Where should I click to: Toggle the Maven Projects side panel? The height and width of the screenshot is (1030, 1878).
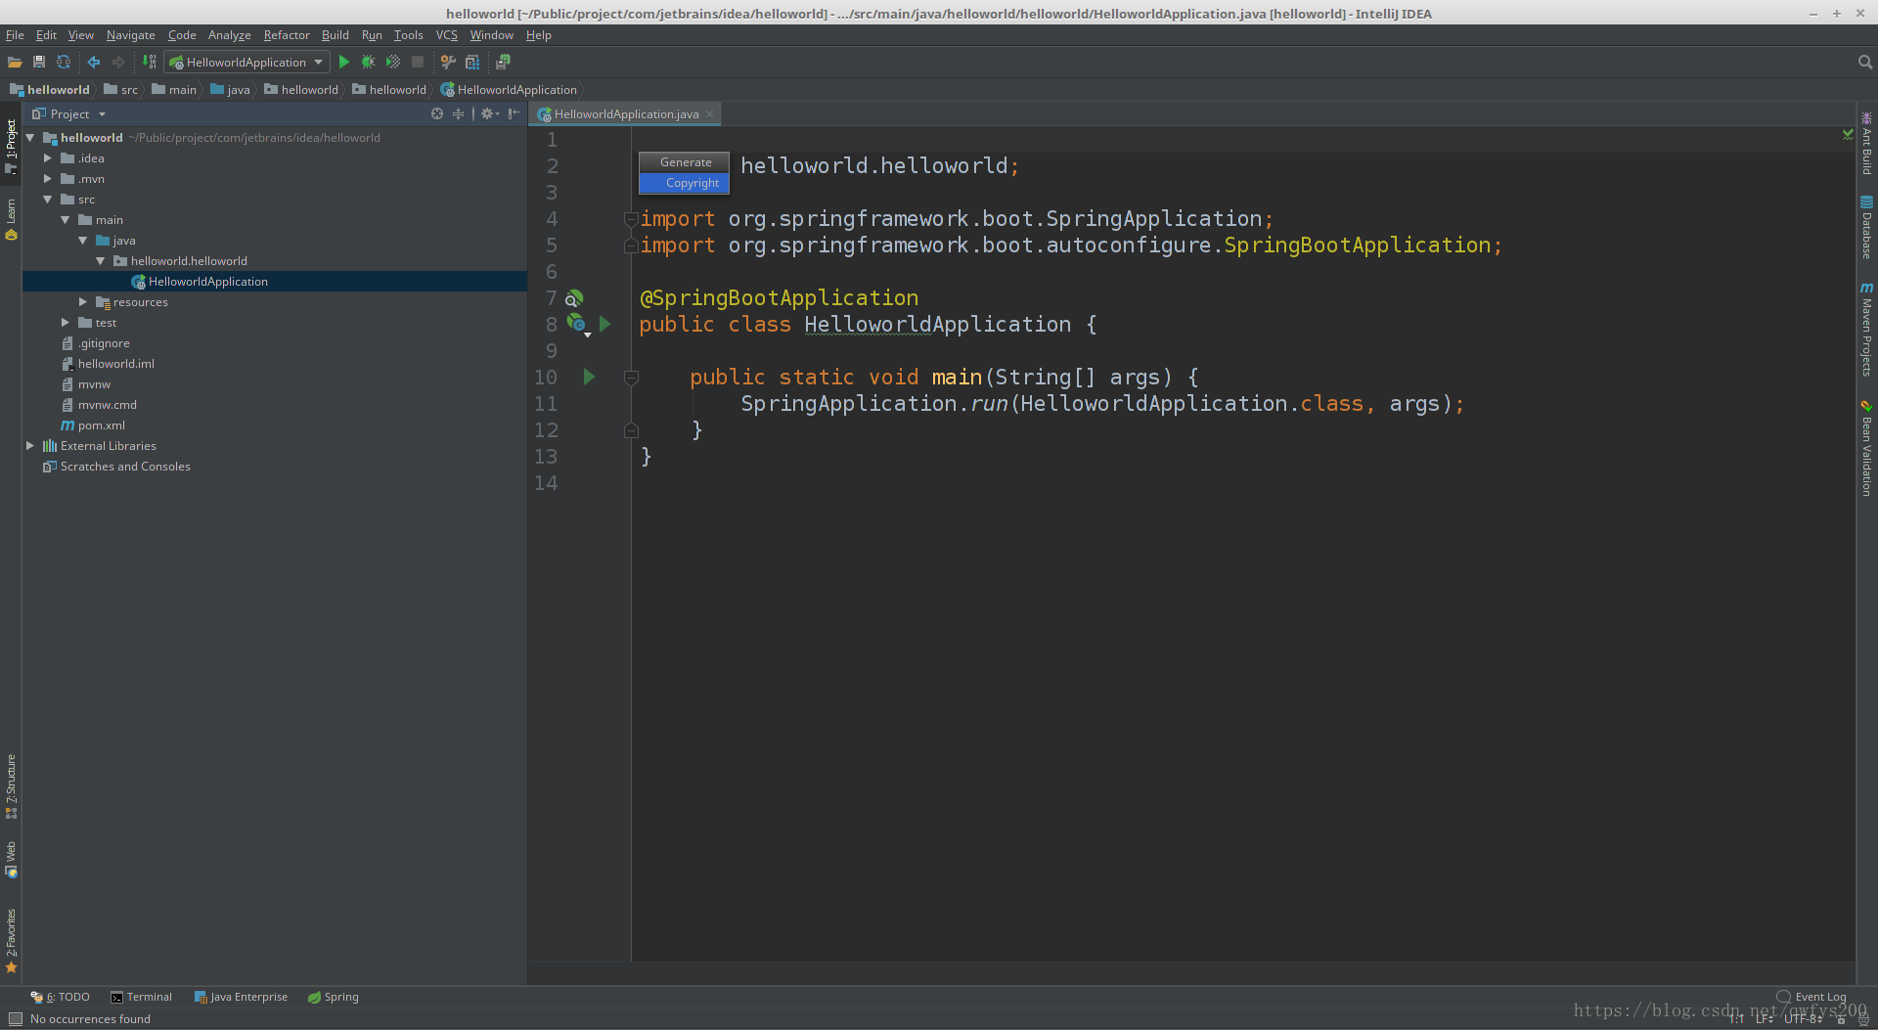(x=1866, y=330)
